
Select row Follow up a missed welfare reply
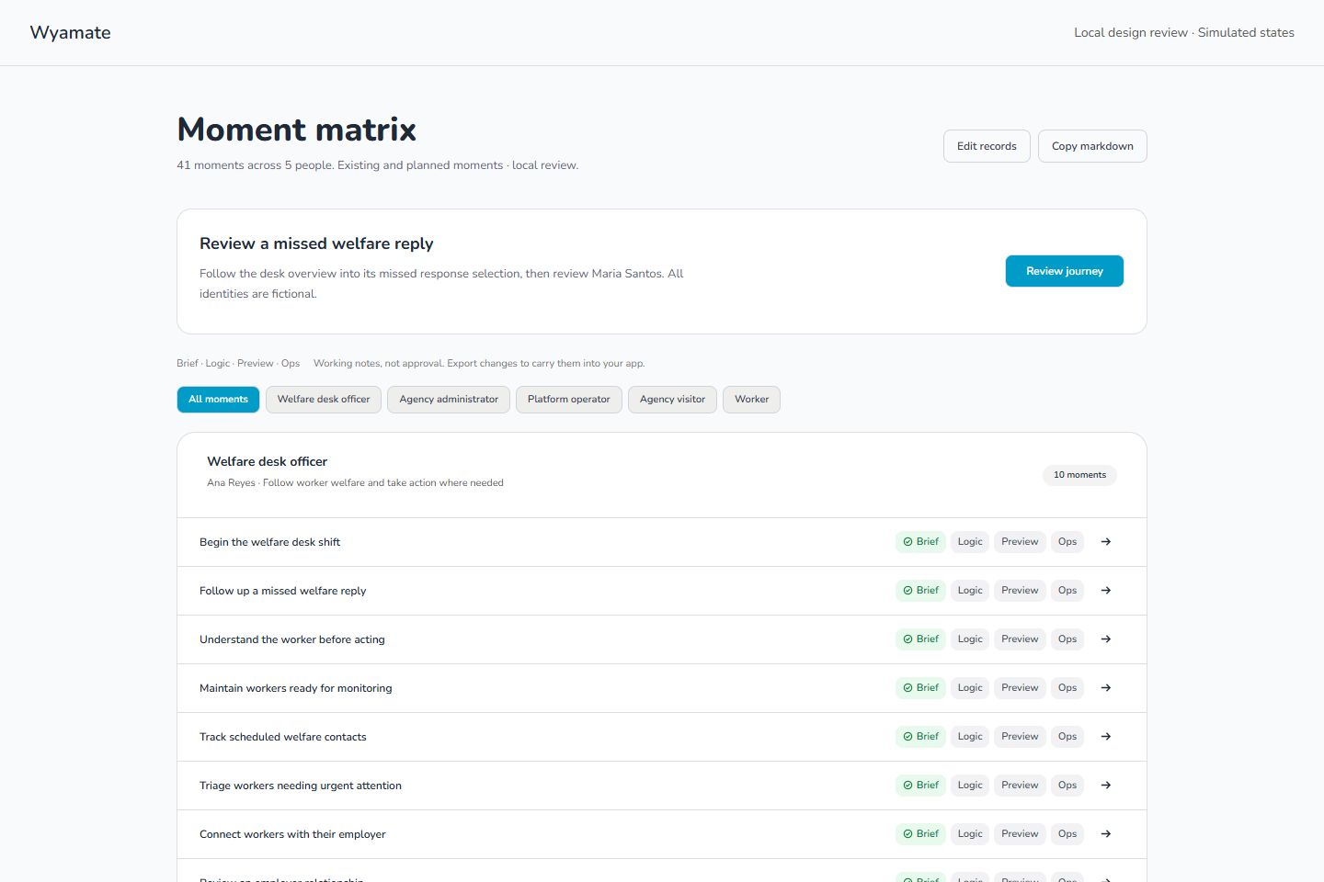[x=662, y=591]
